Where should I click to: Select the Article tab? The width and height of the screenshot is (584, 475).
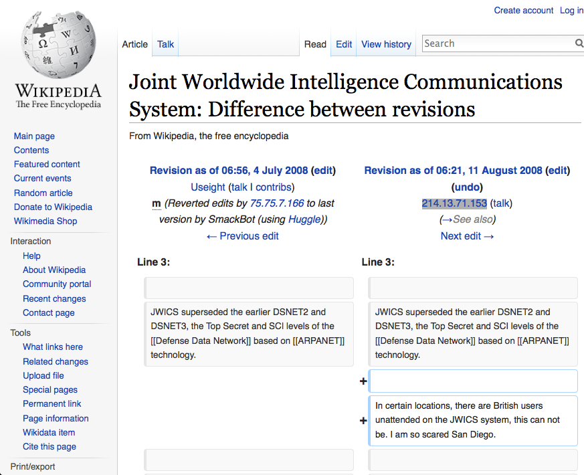pyautogui.click(x=135, y=44)
